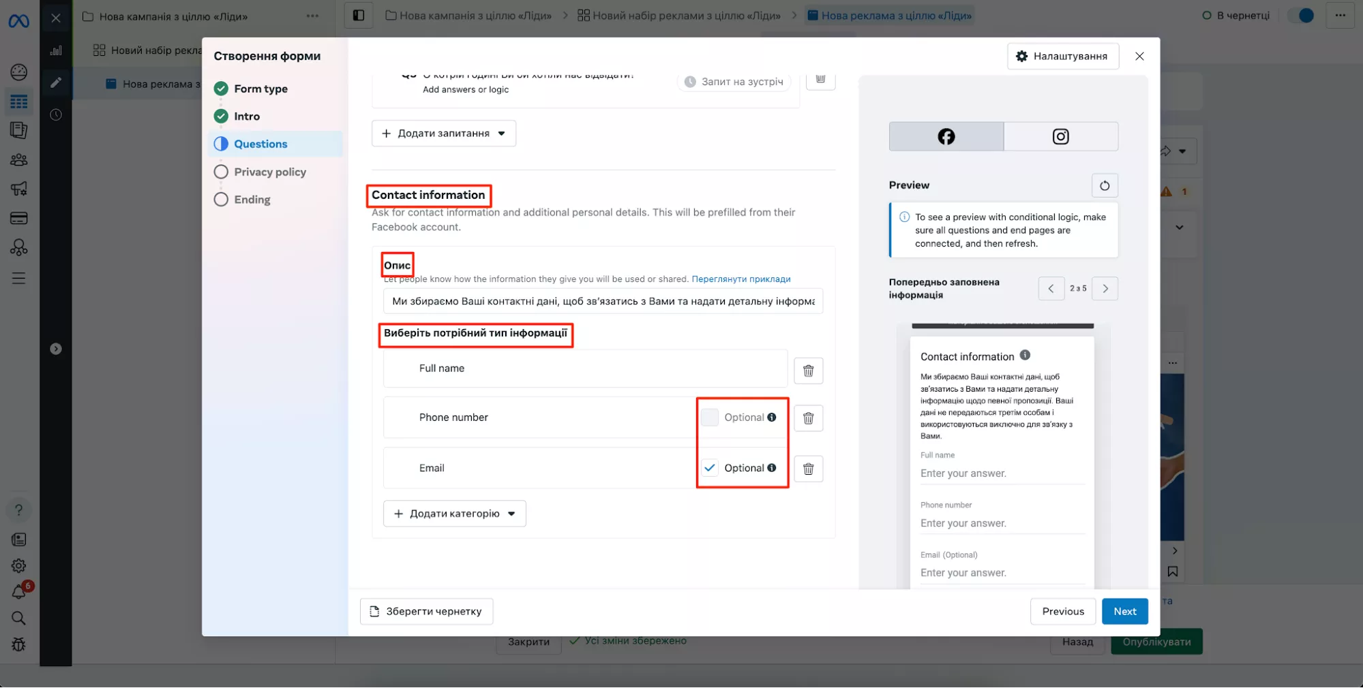Open the Privacy policy step
The height and width of the screenshot is (688, 1363).
[269, 172]
